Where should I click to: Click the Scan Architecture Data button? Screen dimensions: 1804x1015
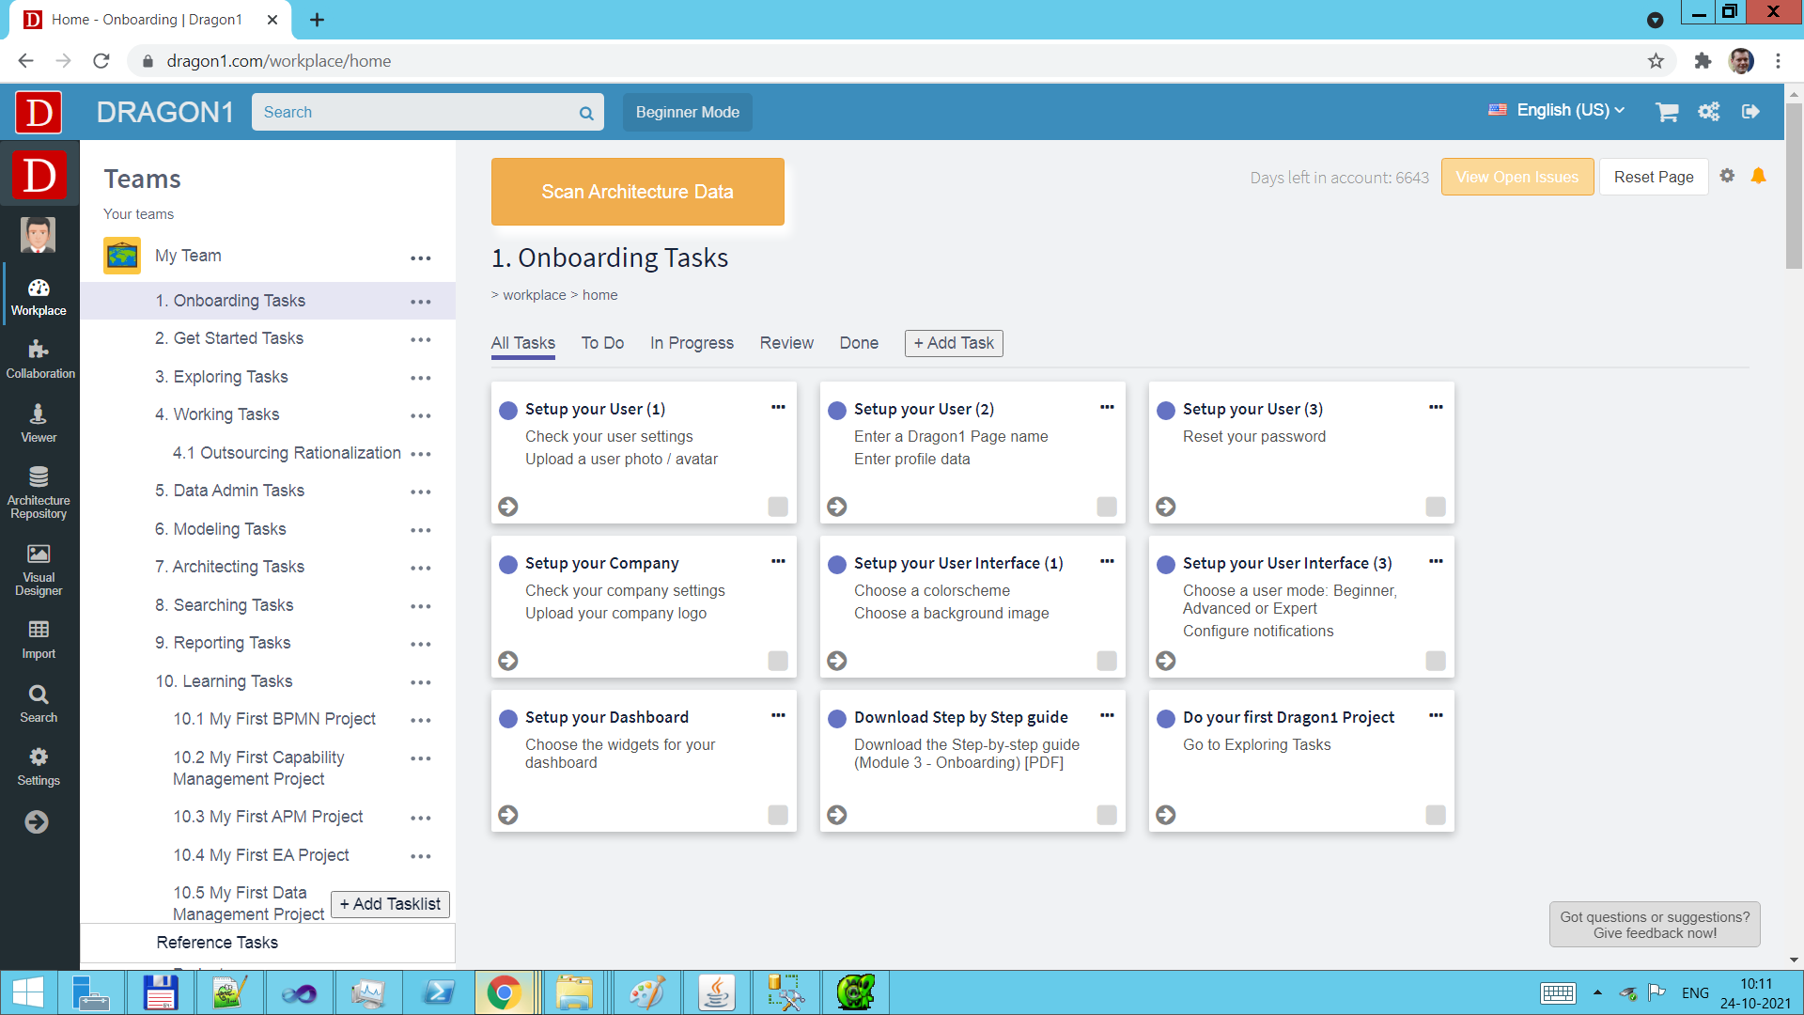pos(637,192)
